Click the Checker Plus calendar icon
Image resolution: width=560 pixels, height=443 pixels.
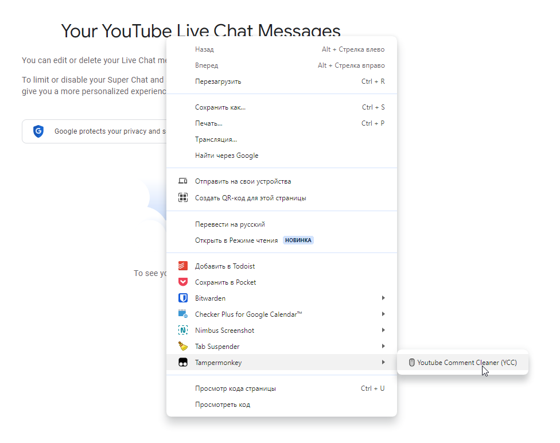click(183, 314)
